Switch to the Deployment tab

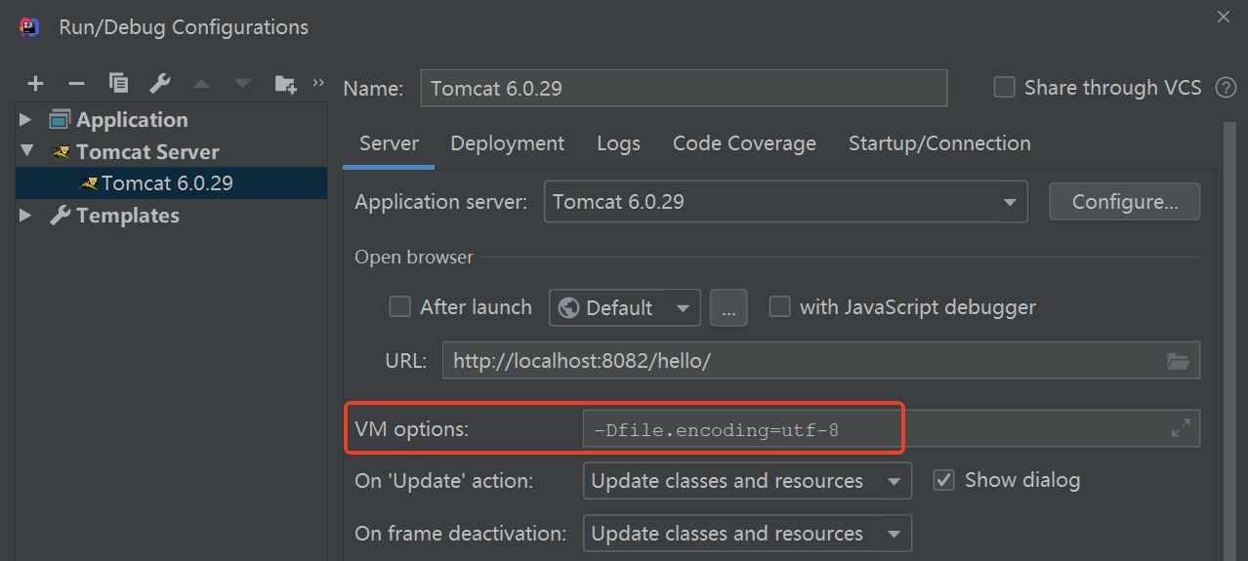click(507, 143)
